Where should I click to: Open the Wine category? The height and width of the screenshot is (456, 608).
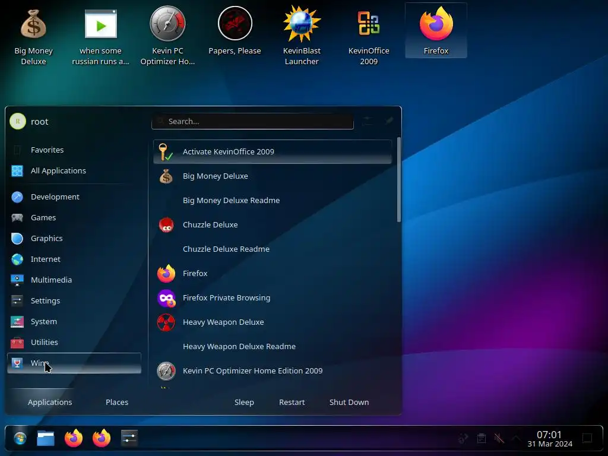tap(74, 363)
